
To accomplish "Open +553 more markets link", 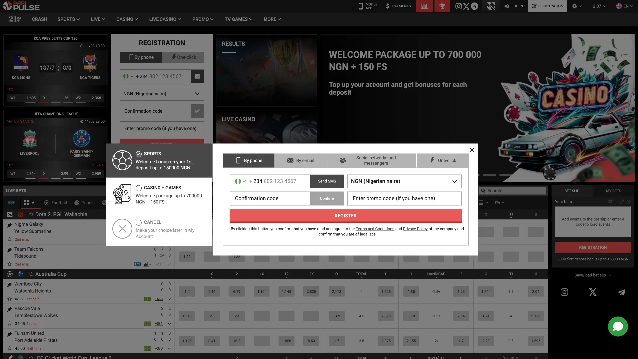I will 159,299.
